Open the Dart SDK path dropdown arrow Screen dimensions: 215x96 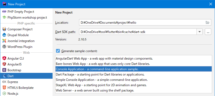200,32
